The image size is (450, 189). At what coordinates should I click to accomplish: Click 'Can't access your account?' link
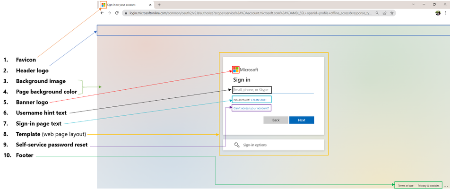point(251,108)
